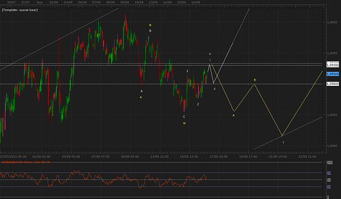Select the 1,0600 price axis label
Viewport: 341px width, 199px height.
(x=332, y=22)
